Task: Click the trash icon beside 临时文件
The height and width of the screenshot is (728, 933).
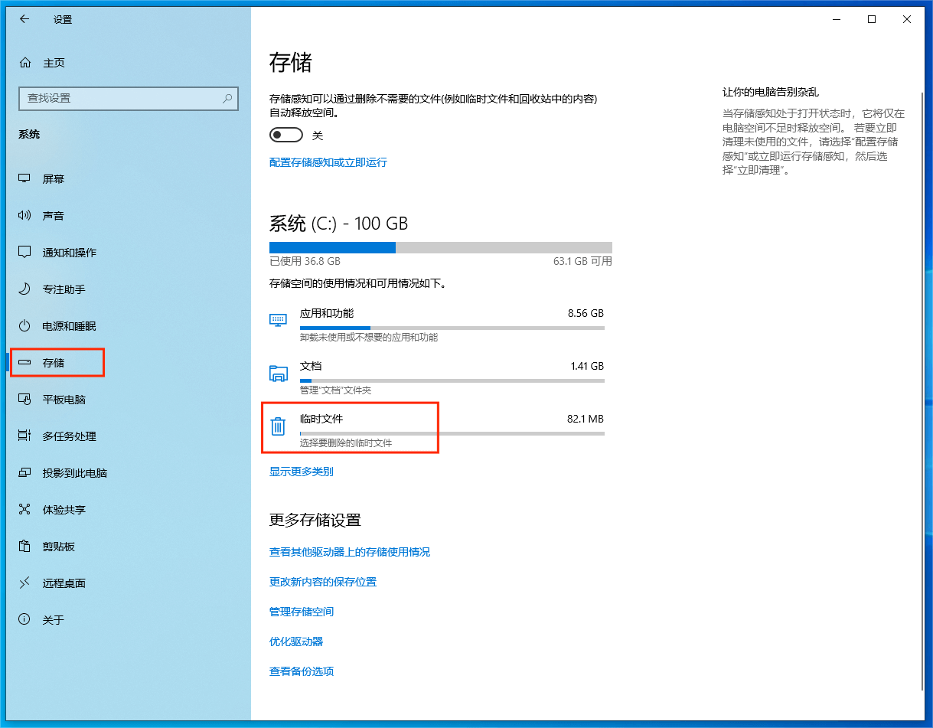Action: pyautogui.click(x=278, y=427)
